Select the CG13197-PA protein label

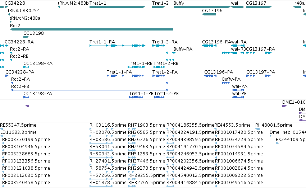pos(261,72)
